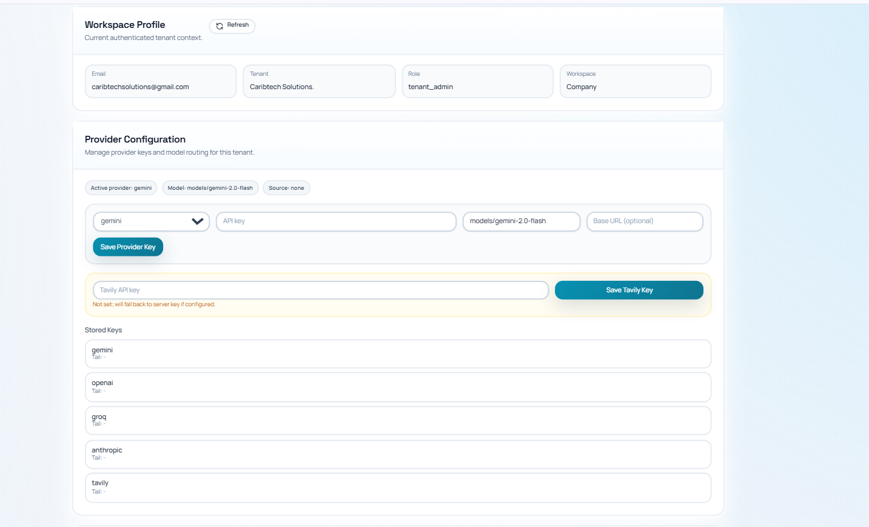Screen dimensions: 869x527
Task: Click the Active provider: gemini chip
Action: click(121, 188)
